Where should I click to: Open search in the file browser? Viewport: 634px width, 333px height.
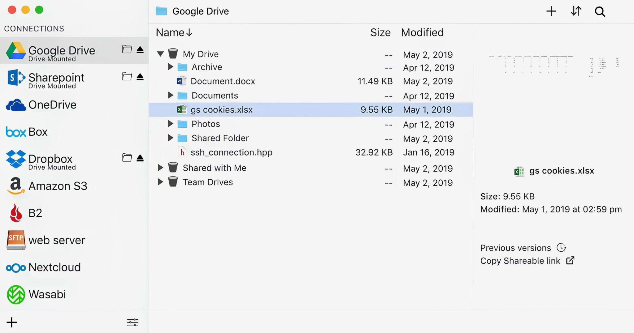point(600,11)
